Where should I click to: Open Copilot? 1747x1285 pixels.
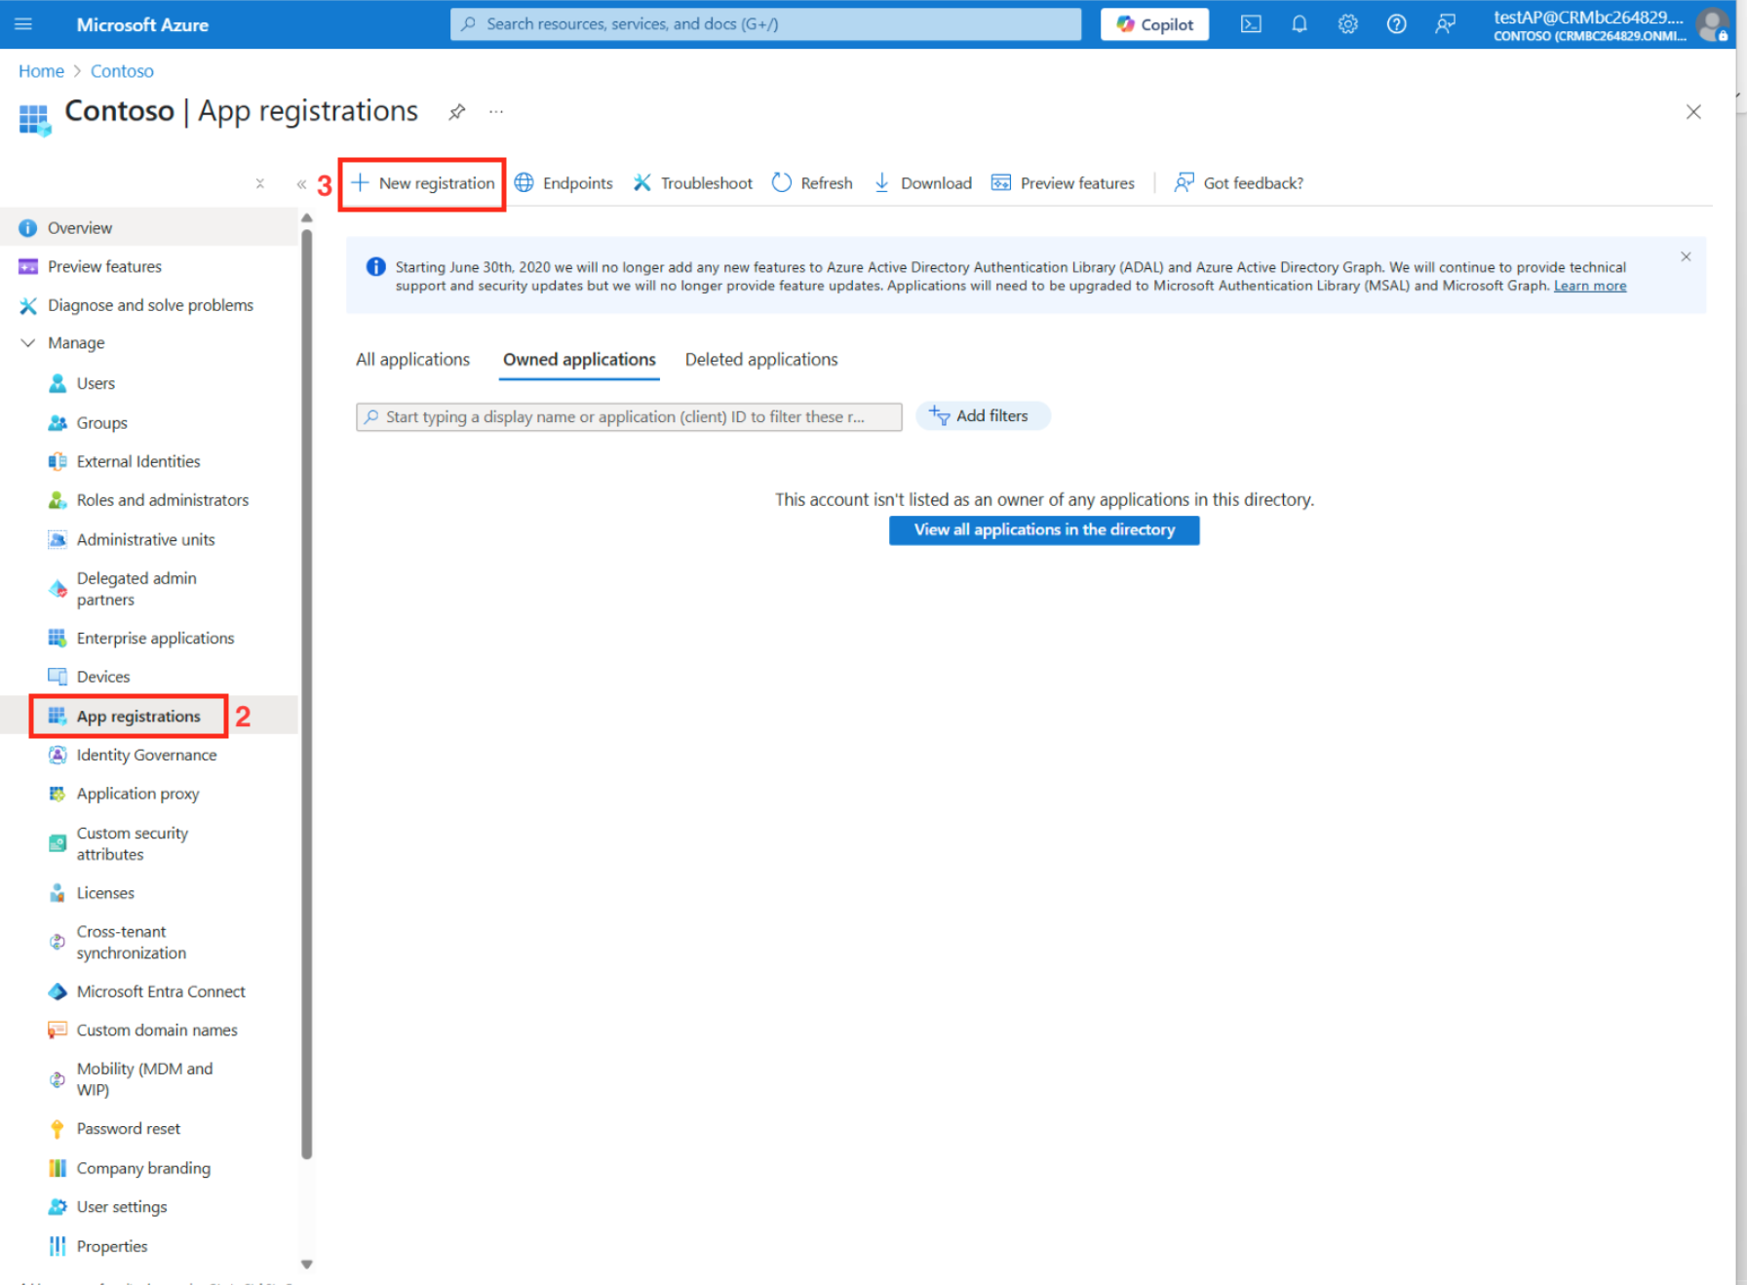1154,24
